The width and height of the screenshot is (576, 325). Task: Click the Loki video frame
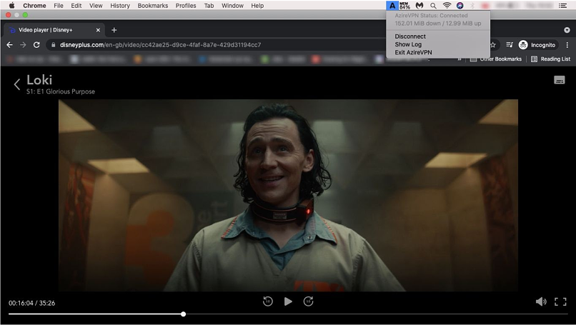coord(289,195)
